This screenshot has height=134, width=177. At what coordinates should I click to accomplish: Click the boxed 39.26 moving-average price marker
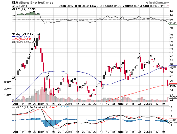click(x=173, y=67)
